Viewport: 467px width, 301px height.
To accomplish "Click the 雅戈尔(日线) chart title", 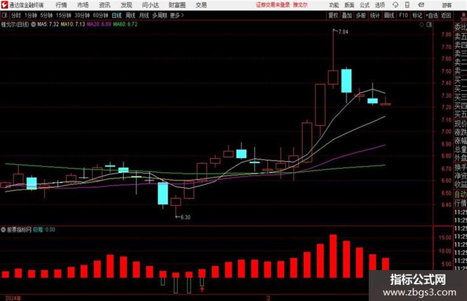I will coord(15,24).
